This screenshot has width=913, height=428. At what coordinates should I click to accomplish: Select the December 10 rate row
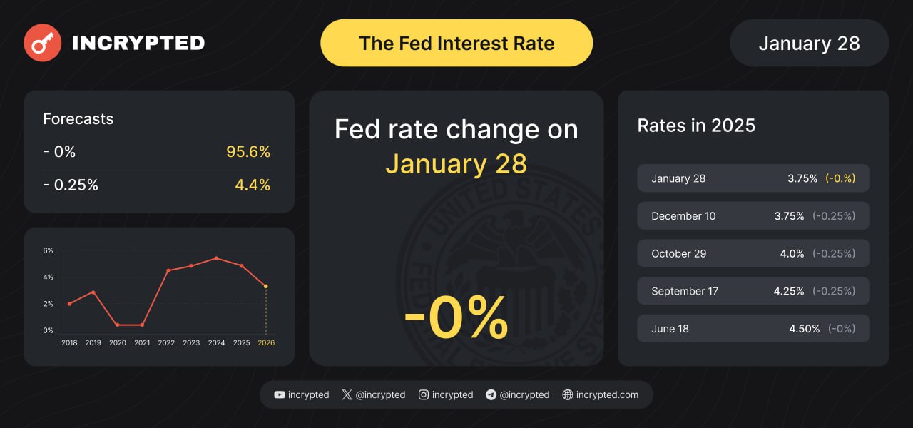(x=753, y=215)
